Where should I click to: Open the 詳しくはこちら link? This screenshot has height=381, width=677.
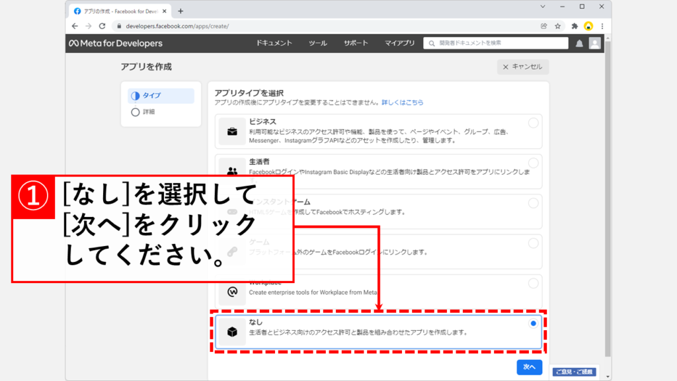click(402, 103)
